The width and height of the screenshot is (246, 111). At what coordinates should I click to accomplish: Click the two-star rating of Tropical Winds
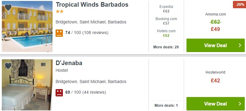(60, 12)
